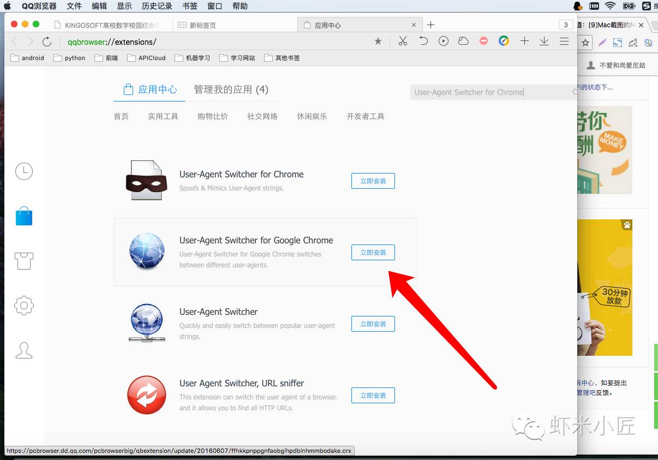Install User Agent Switcher, URL sniffer
The image size is (658, 460).
pyautogui.click(x=373, y=396)
